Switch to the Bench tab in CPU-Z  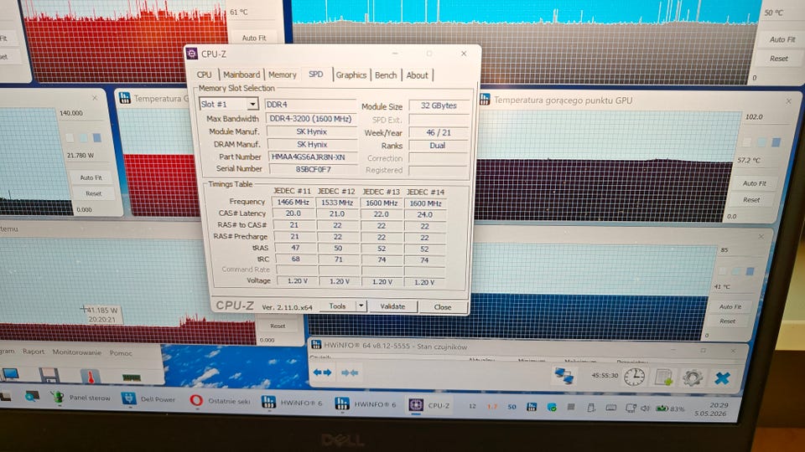click(386, 74)
